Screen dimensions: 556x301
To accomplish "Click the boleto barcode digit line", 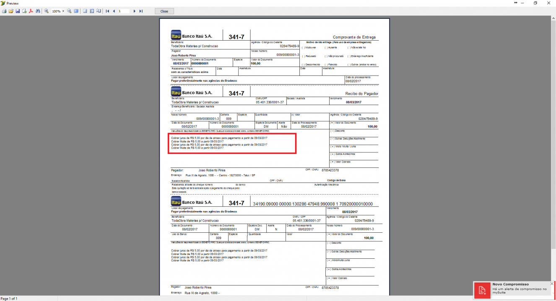I will pyautogui.click(x=313, y=204).
